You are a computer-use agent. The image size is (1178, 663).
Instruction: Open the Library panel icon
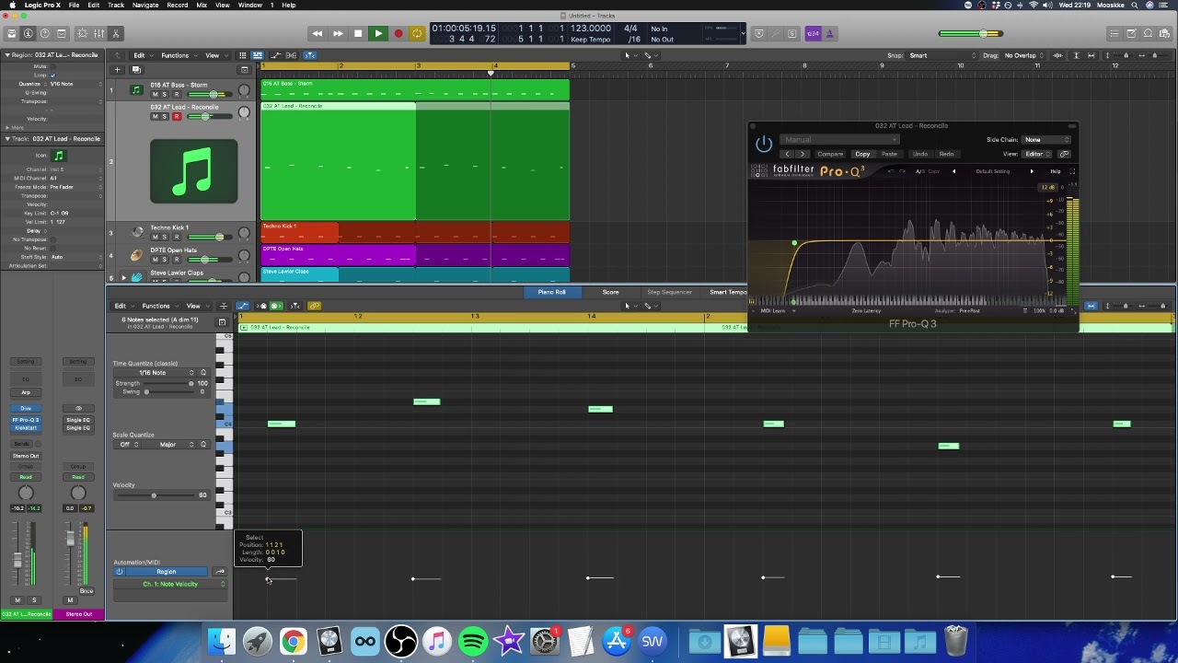[11, 34]
